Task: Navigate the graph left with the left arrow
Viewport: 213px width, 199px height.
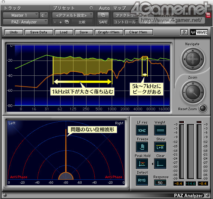Action: [184, 59]
